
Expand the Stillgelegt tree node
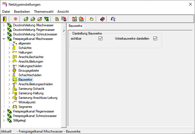click(x=4, y=120)
